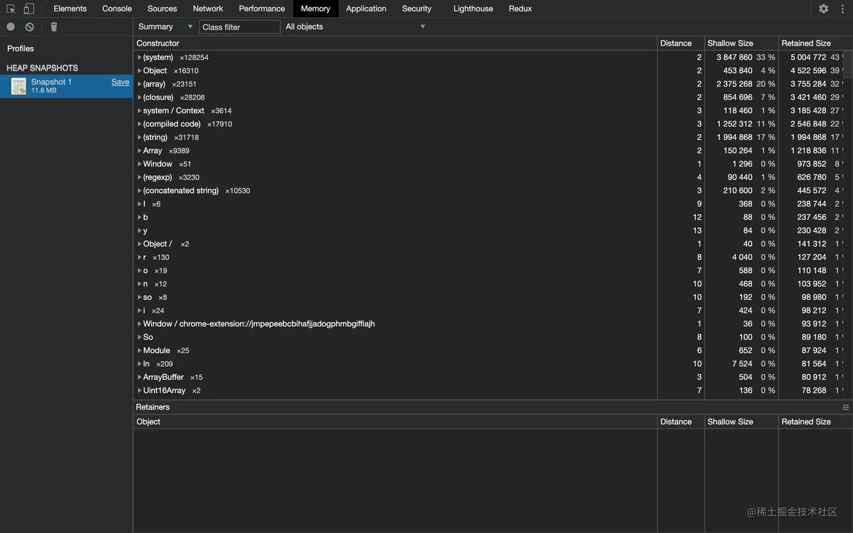The width and height of the screenshot is (853, 533).
Task: Expand the Array ×9389 row
Action: (139, 151)
